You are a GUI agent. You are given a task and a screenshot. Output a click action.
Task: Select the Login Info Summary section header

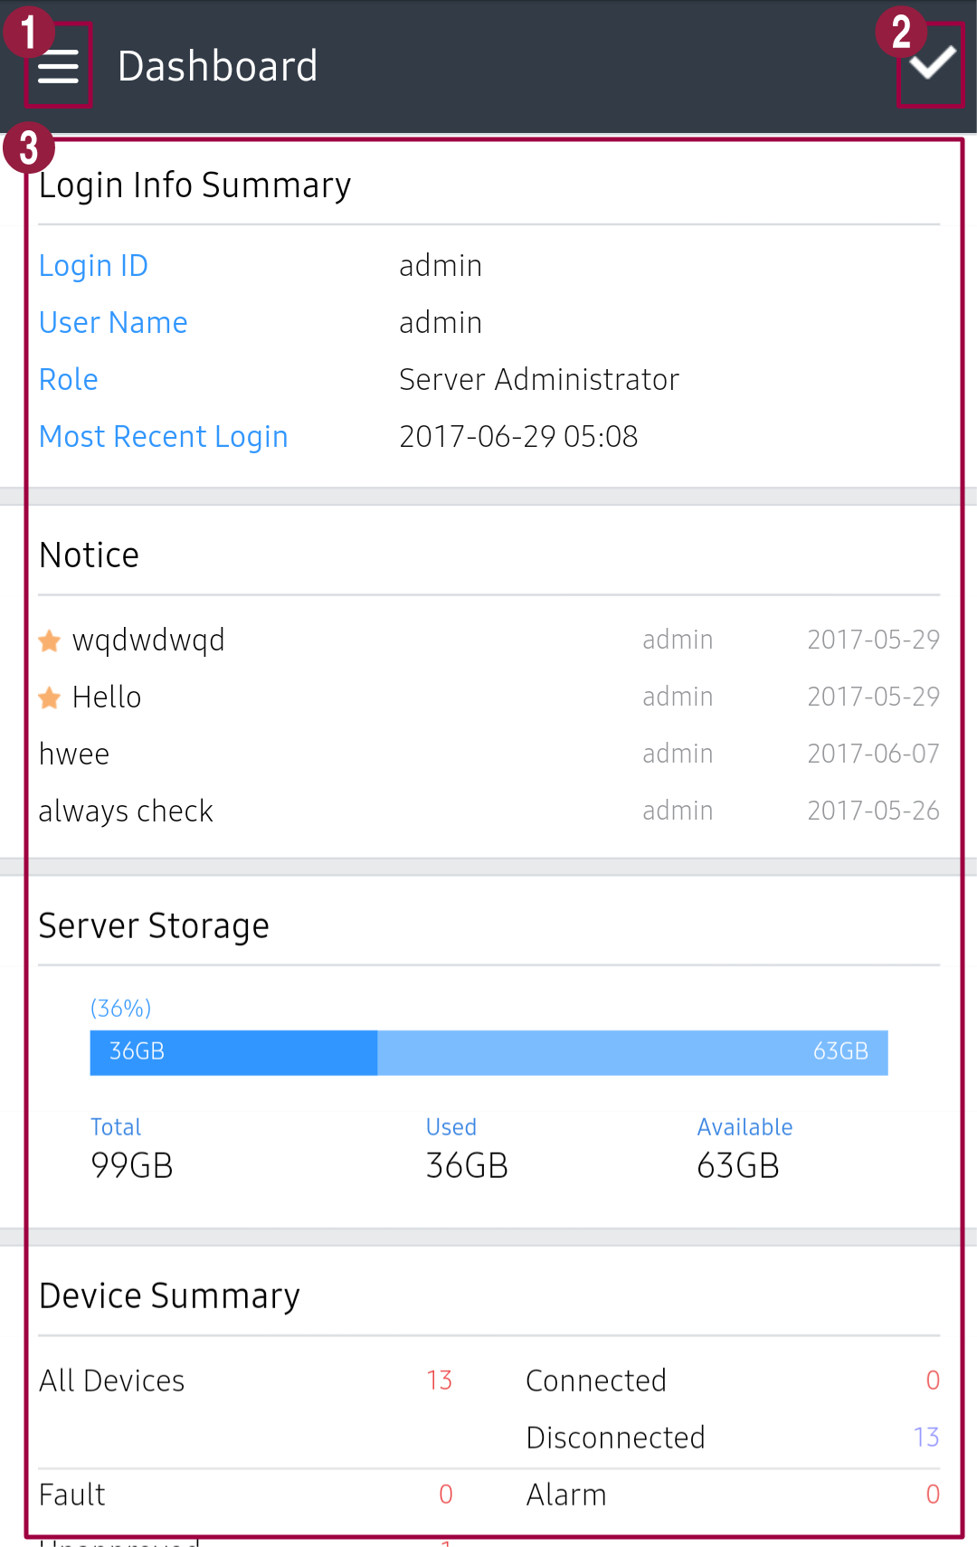pyautogui.click(x=195, y=185)
